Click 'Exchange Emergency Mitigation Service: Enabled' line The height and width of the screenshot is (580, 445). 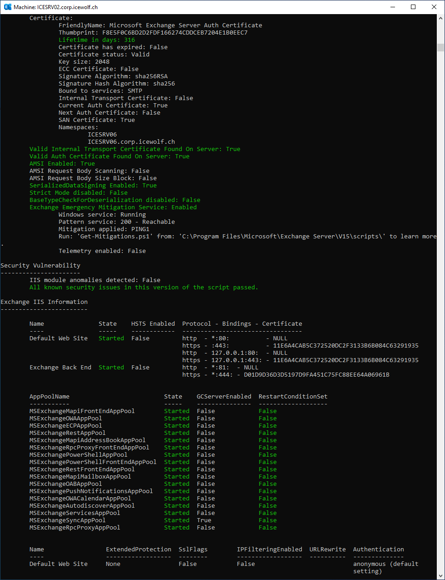(x=113, y=207)
